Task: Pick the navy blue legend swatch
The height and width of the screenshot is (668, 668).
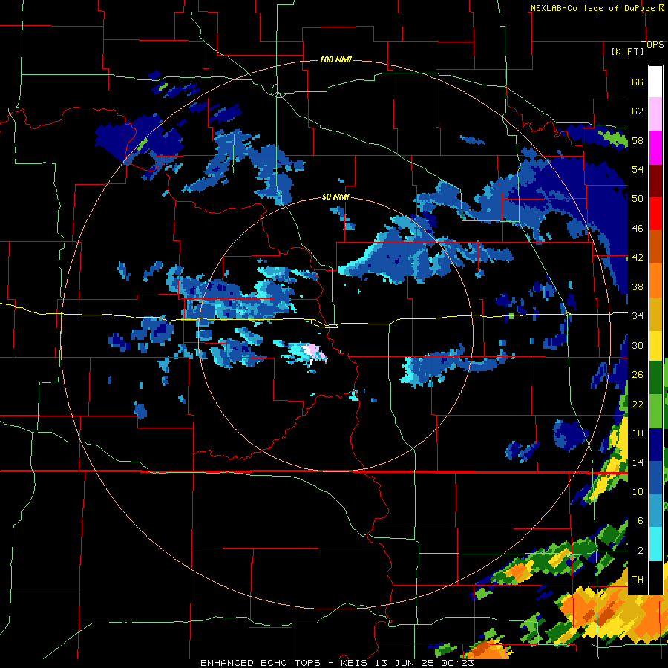Action: pos(655,445)
